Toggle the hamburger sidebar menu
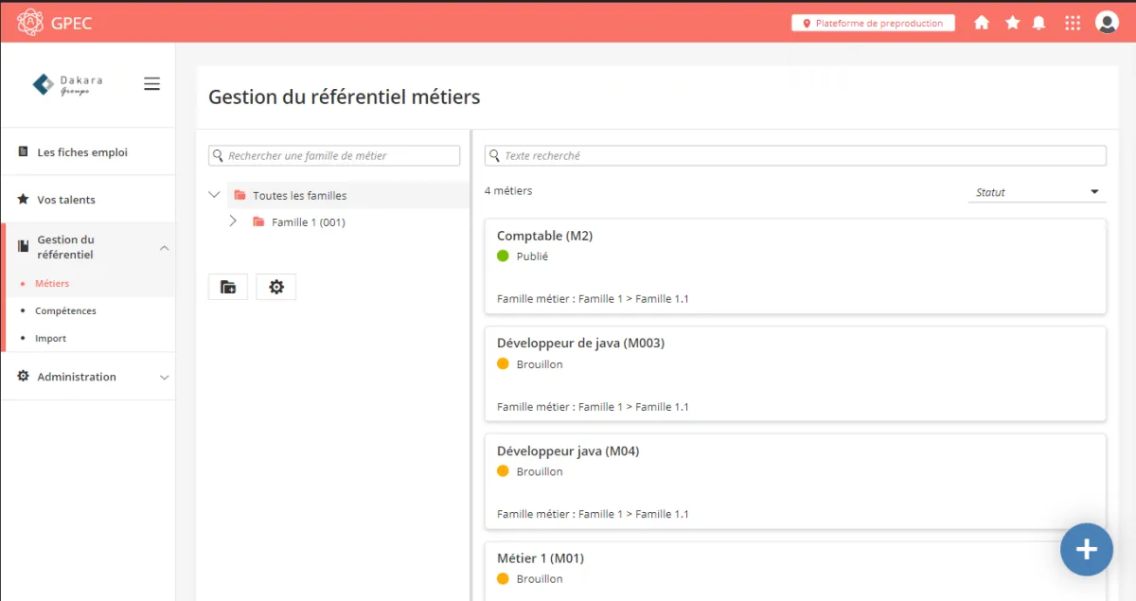 click(x=151, y=84)
